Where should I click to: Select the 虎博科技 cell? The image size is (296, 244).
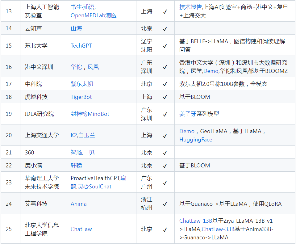click(43, 97)
